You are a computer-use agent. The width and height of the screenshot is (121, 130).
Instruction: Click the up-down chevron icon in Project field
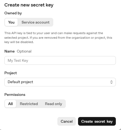[111, 82]
